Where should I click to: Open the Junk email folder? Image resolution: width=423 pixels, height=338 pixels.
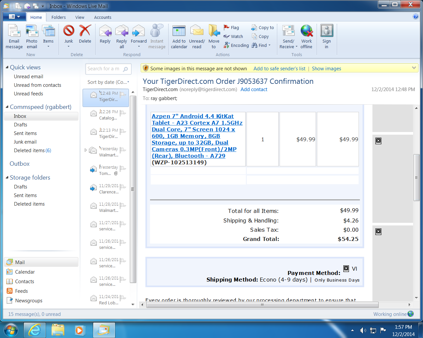click(25, 142)
